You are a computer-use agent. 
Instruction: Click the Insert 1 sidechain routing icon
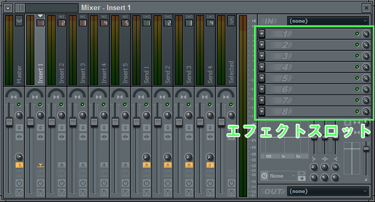40,165
